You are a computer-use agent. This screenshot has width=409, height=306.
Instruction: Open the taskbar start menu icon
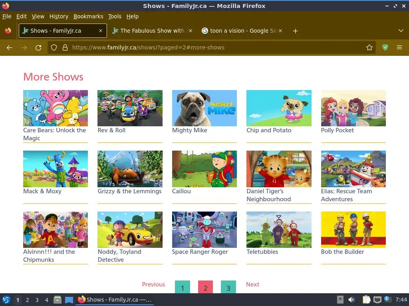pyautogui.click(x=6, y=300)
